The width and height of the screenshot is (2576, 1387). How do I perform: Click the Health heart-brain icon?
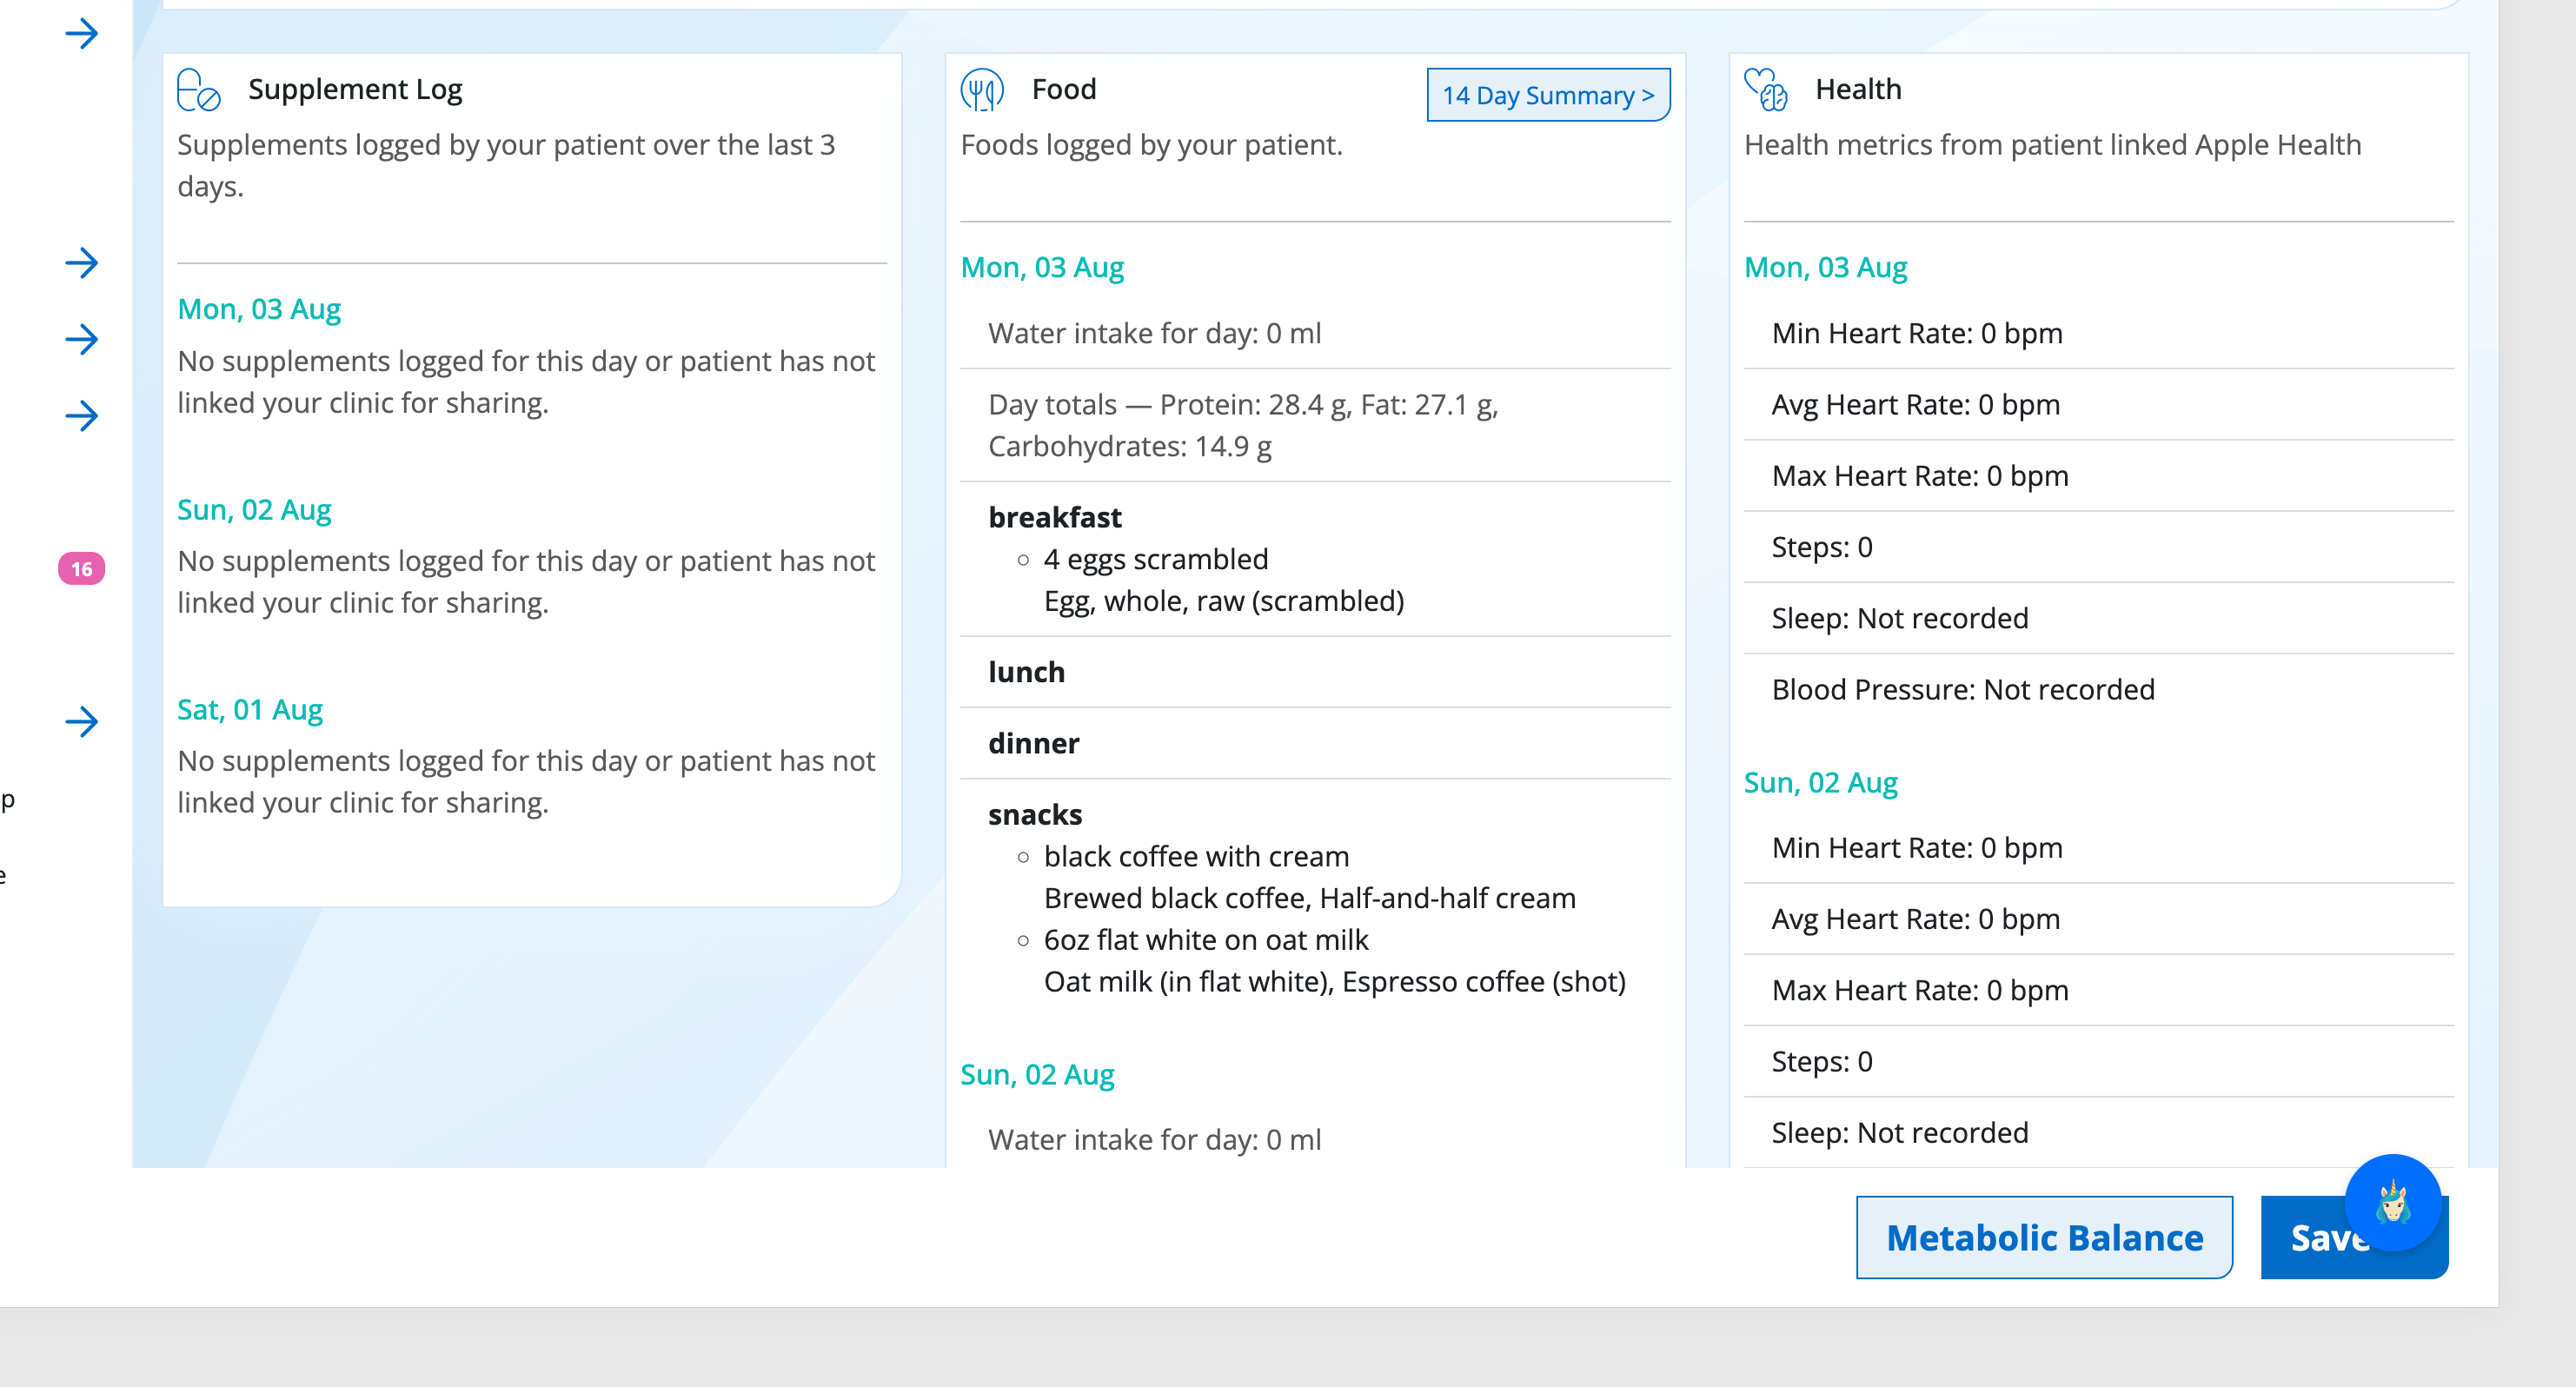pos(1766,90)
